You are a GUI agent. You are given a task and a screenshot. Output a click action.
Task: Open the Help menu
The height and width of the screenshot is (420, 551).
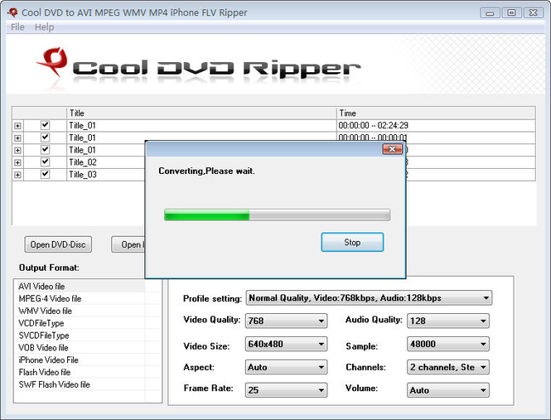(44, 27)
